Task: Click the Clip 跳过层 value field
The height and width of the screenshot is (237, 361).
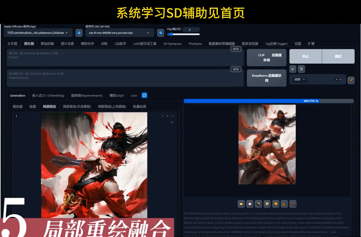Action: tap(192, 29)
